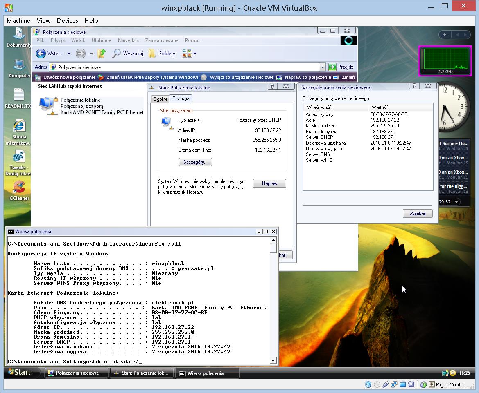Click Zamknij in the connection details dialog

click(418, 213)
